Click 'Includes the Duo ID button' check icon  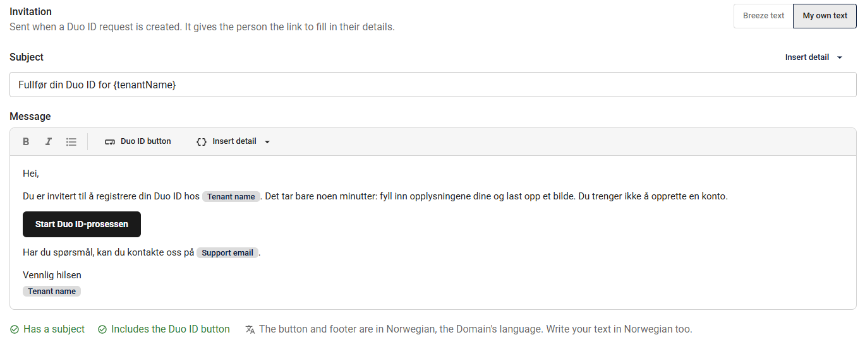click(102, 329)
